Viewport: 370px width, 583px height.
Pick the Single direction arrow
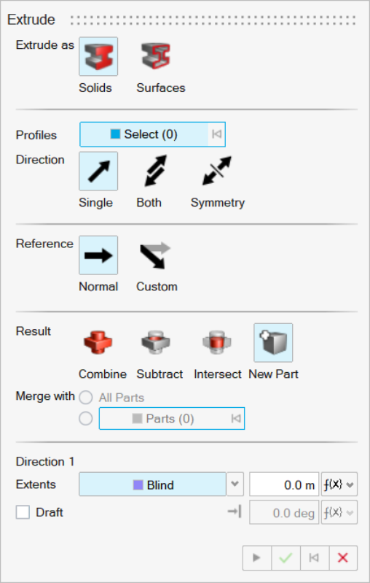pyautogui.click(x=98, y=171)
